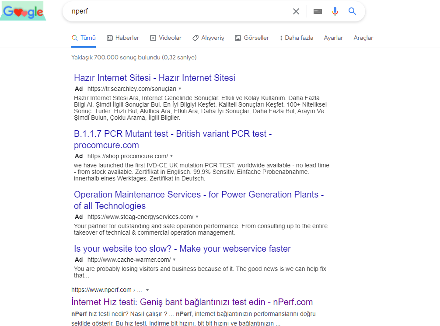This screenshot has height=326, width=440.
Task: Click the Ad label of procomcure result
Action: tap(79, 156)
